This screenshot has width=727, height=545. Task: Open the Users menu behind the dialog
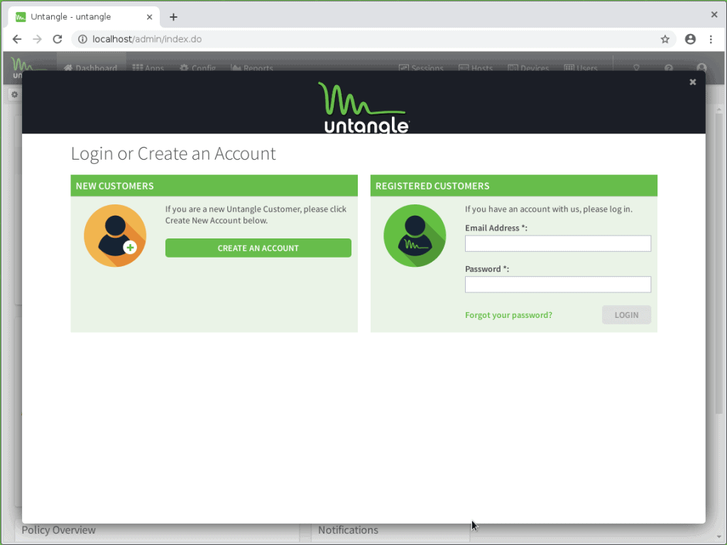(581, 68)
